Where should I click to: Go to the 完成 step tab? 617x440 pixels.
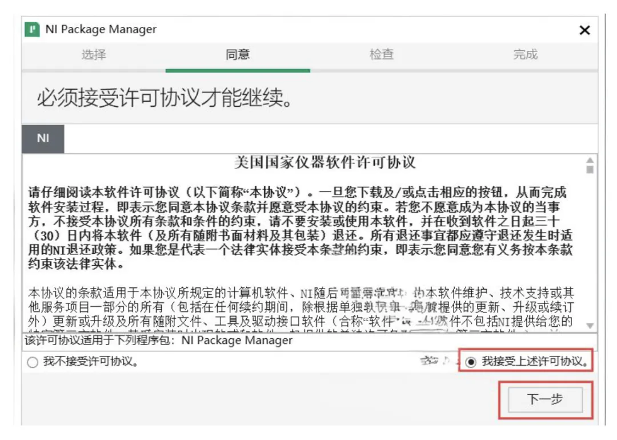[526, 54]
